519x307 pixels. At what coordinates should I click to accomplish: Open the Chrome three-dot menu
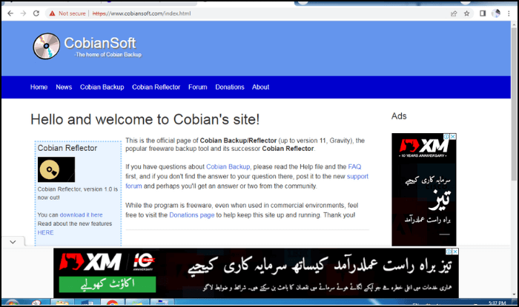pyautogui.click(x=509, y=13)
